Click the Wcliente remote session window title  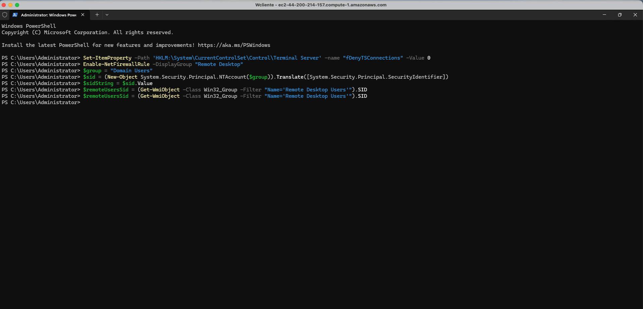(x=321, y=5)
